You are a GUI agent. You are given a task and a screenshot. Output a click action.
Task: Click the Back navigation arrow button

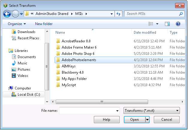pyautogui.click(x=7, y=14)
